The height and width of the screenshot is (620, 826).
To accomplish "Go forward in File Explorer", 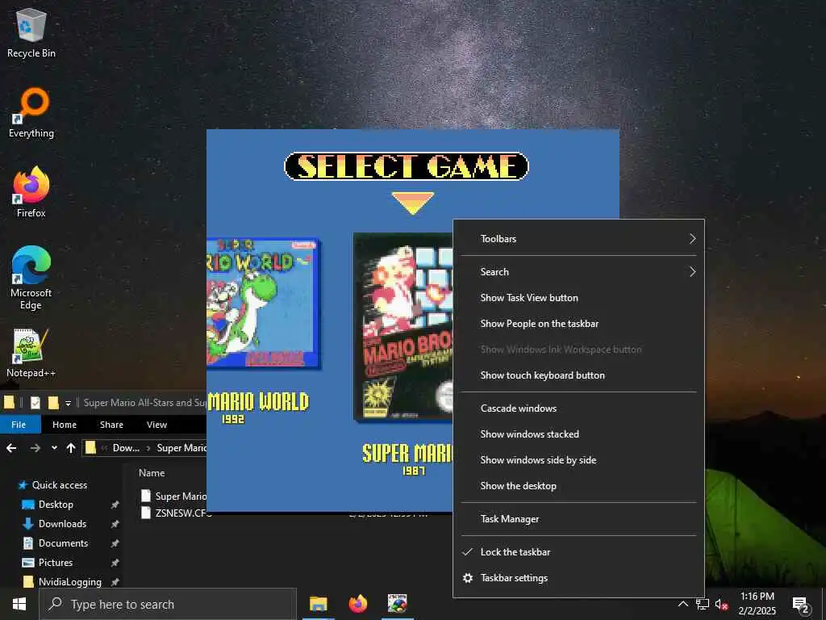I will point(35,448).
